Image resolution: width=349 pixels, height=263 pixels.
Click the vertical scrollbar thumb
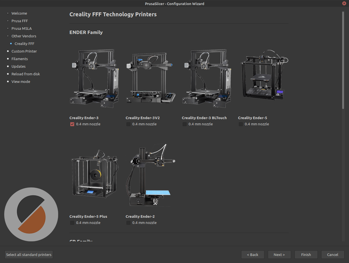coord(343,60)
